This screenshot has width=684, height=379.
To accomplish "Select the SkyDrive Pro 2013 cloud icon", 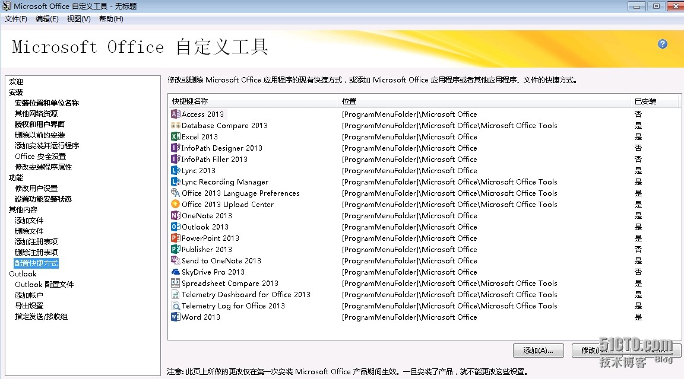I will point(175,272).
